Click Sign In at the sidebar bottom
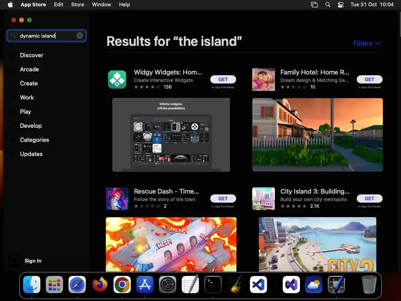The height and width of the screenshot is (301, 401). click(x=33, y=261)
